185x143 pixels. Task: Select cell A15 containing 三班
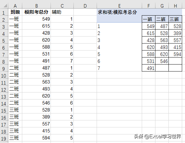click(x=15, y=110)
